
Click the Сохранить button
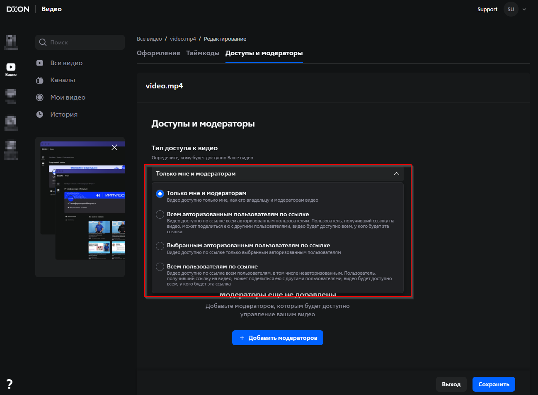pyautogui.click(x=493, y=384)
